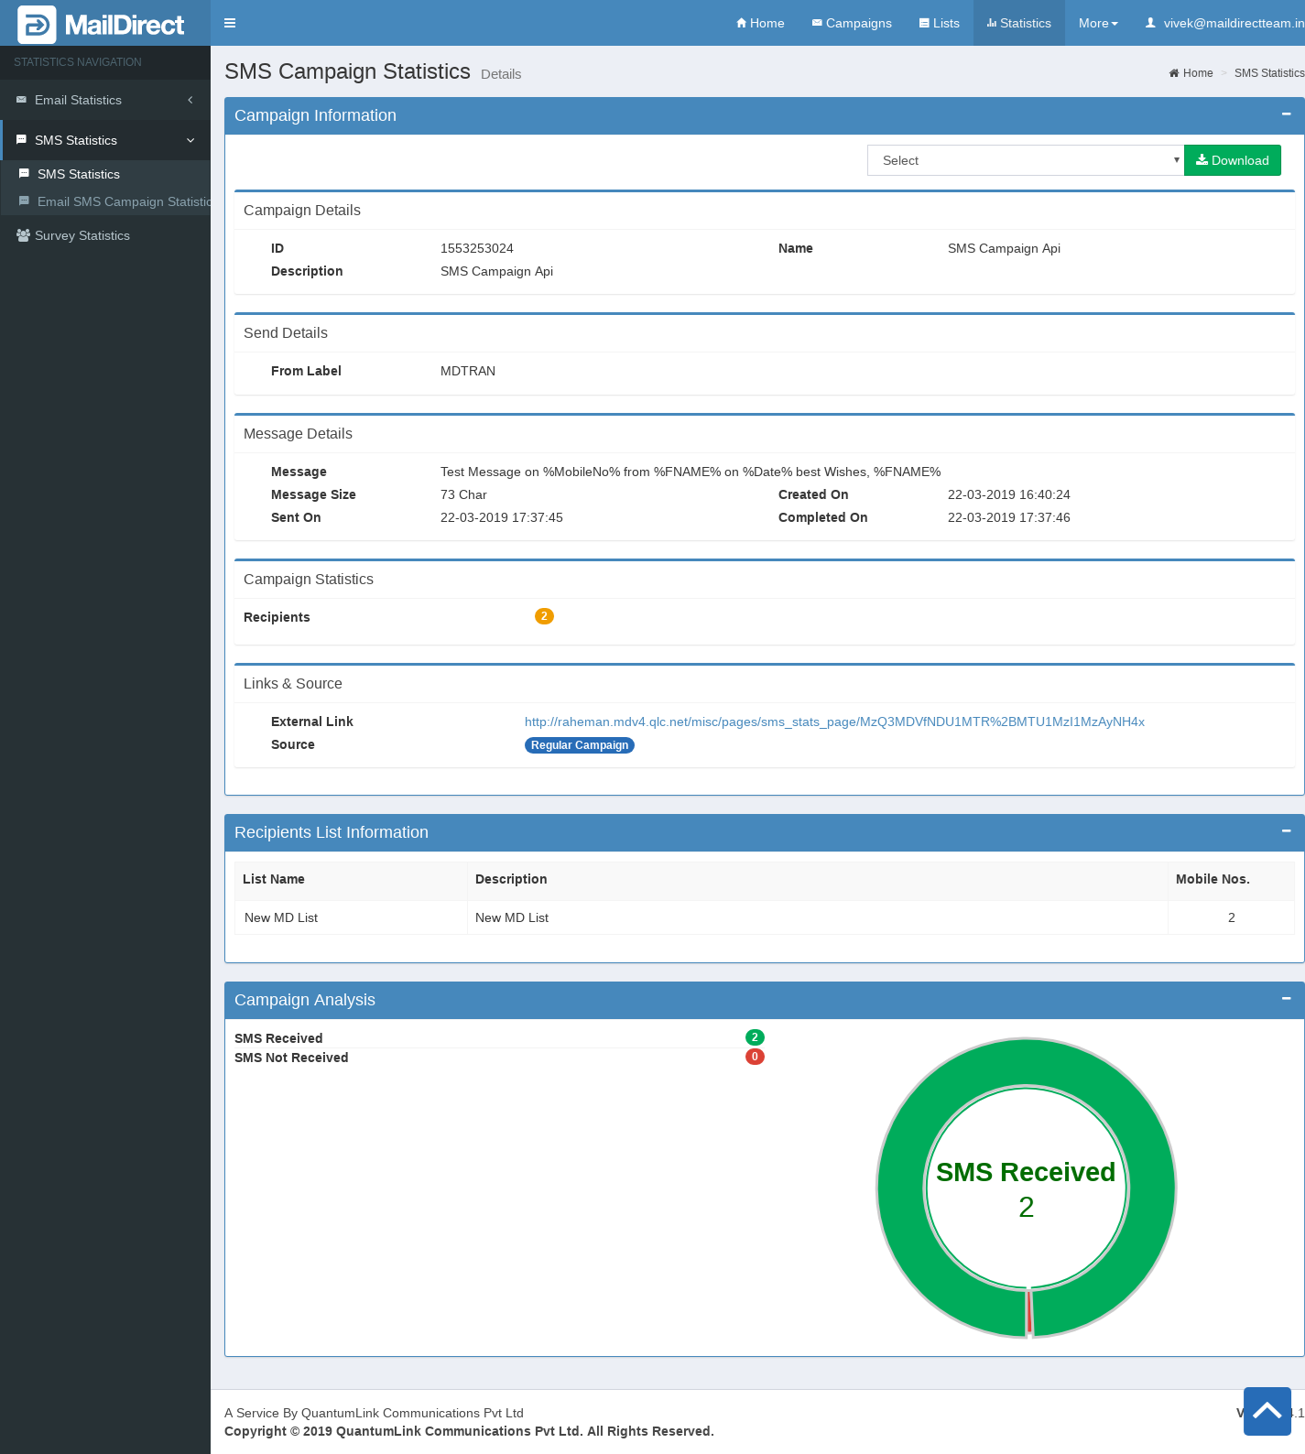Viewport: 1305px width, 1454px height.
Task: Click the green SMS Received count badge
Action: (755, 1037)
